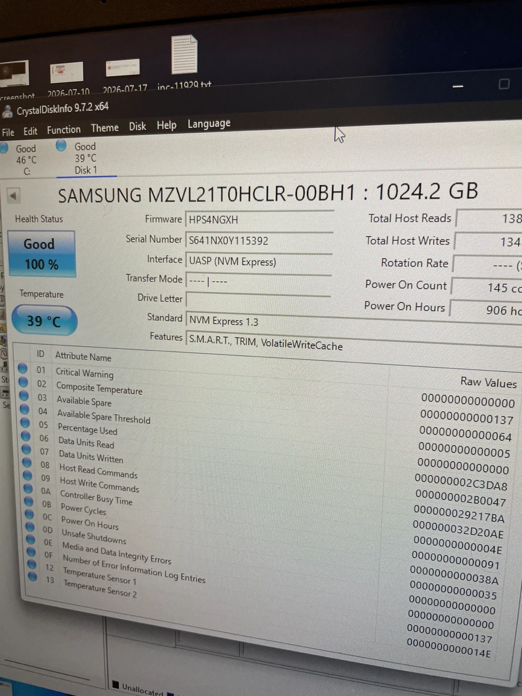Click the Interface field UASP (NVM Express)
Viewport: 522px width, 696px height.
click(x=259, y=261)
